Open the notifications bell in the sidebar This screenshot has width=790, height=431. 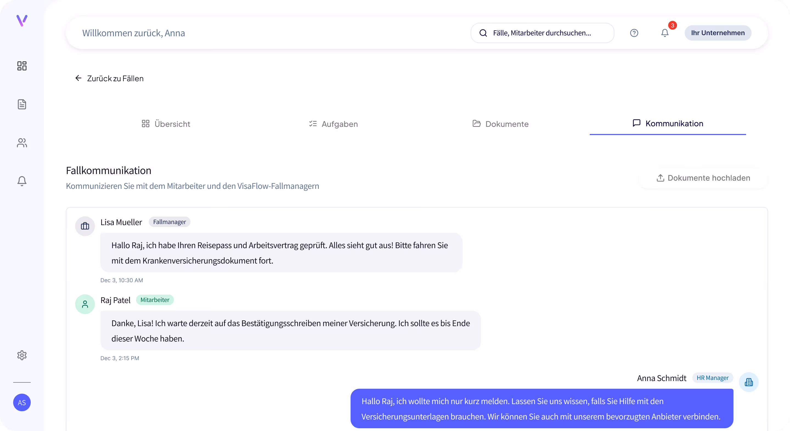tap(21, 181)
